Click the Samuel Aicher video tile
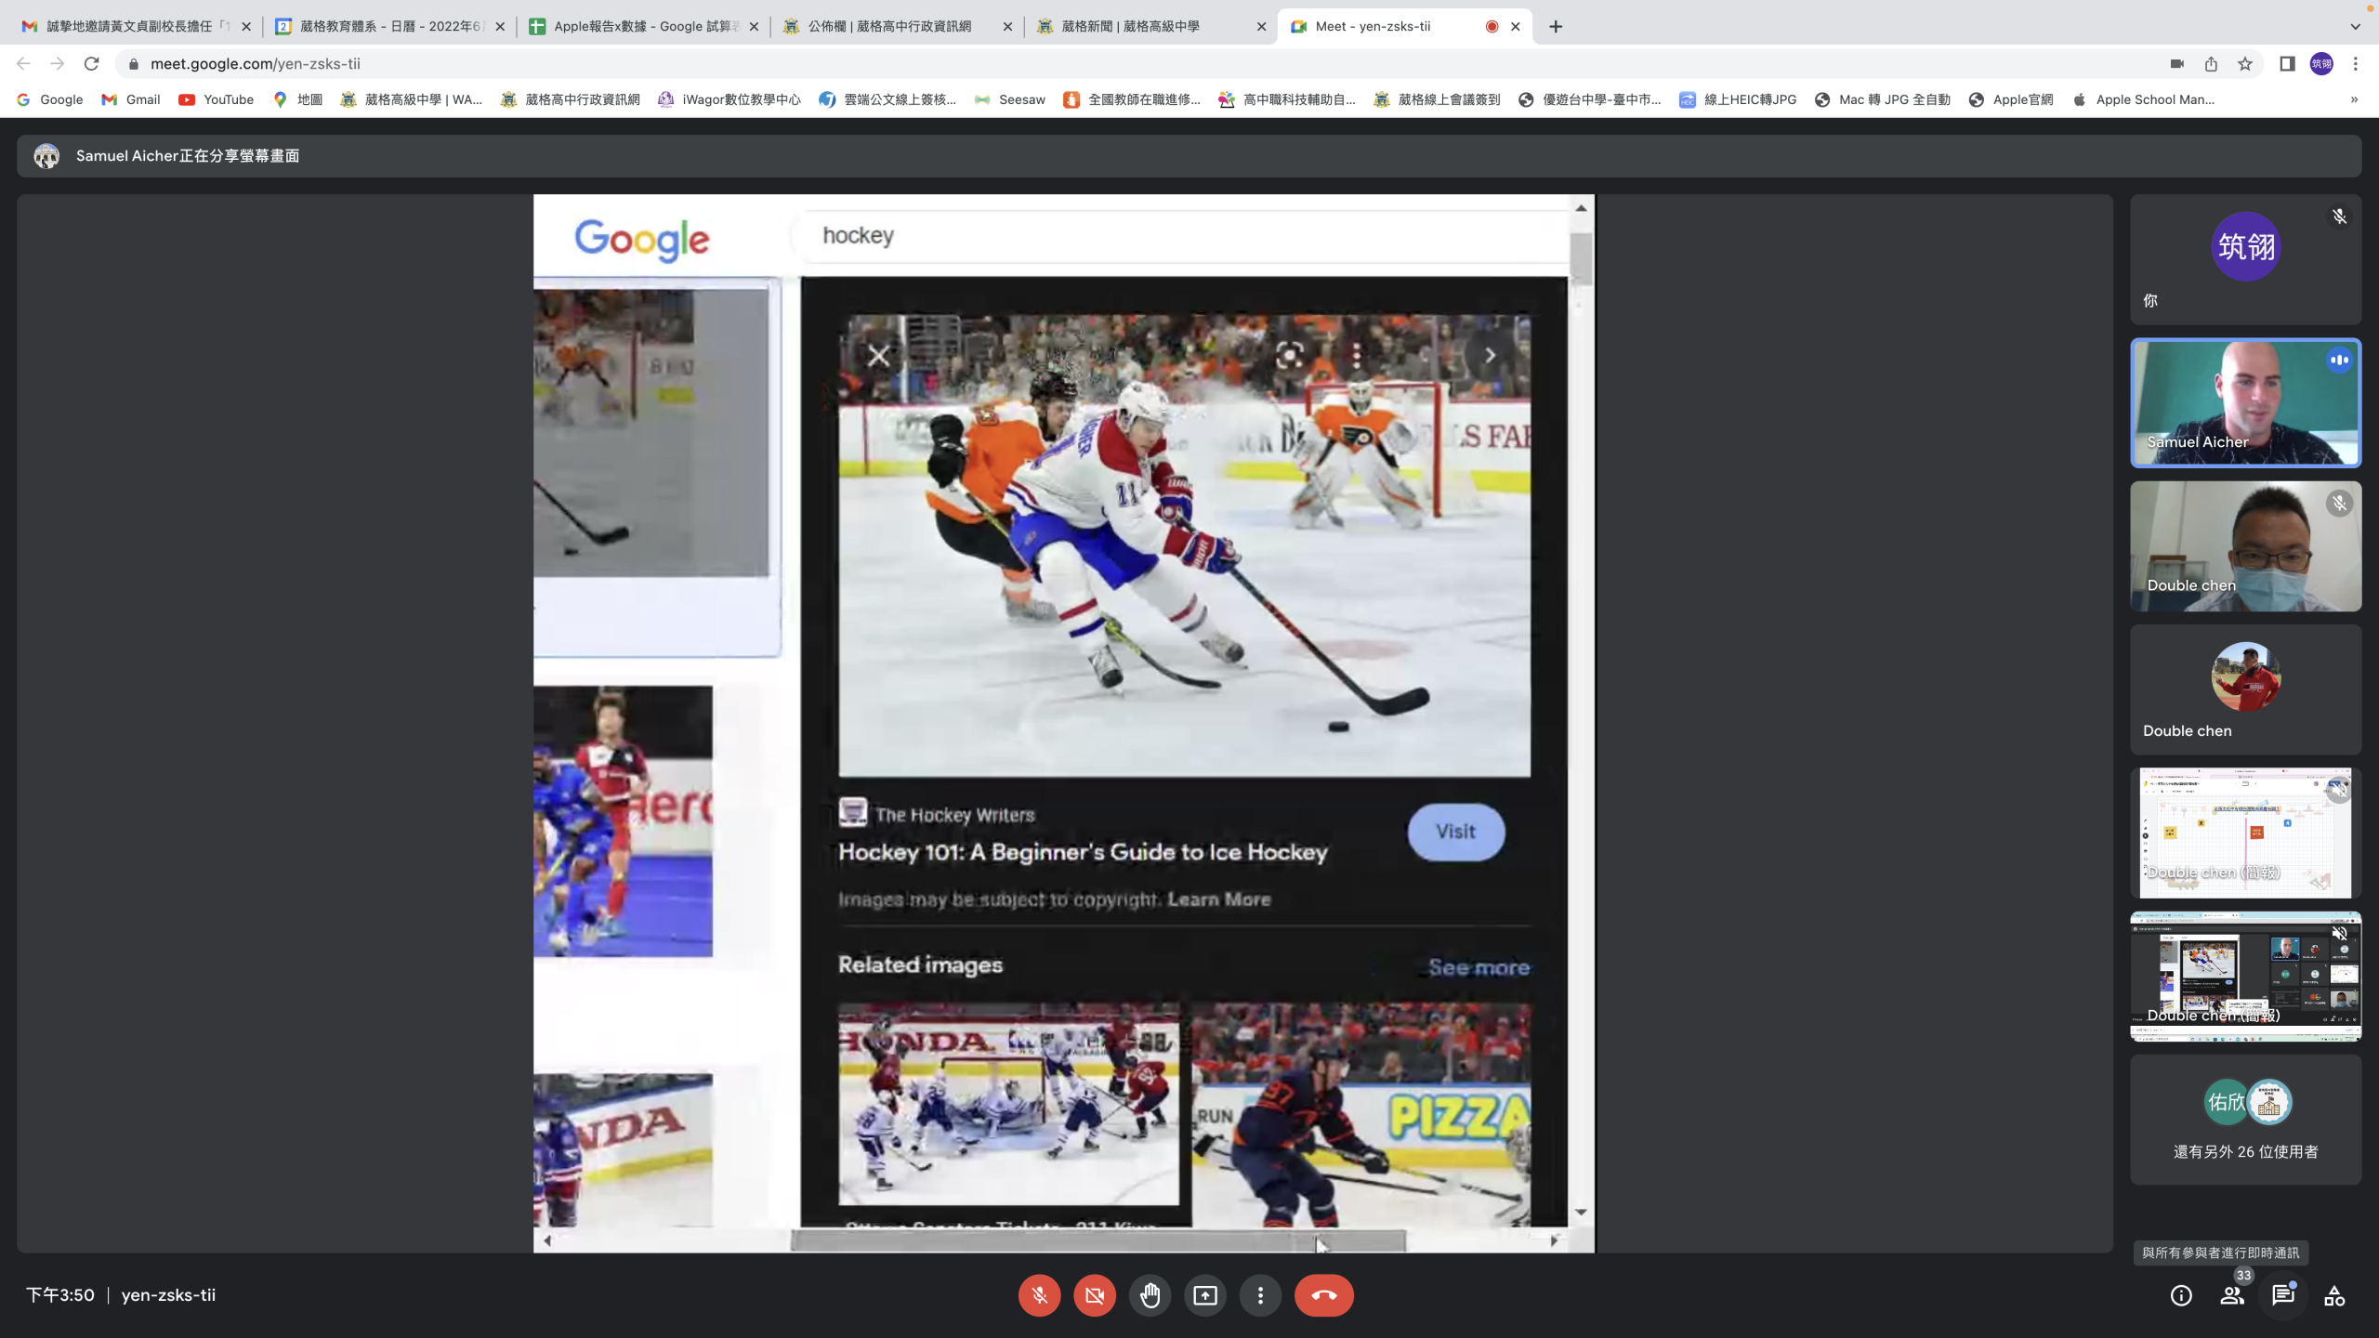 point(2245,402)
